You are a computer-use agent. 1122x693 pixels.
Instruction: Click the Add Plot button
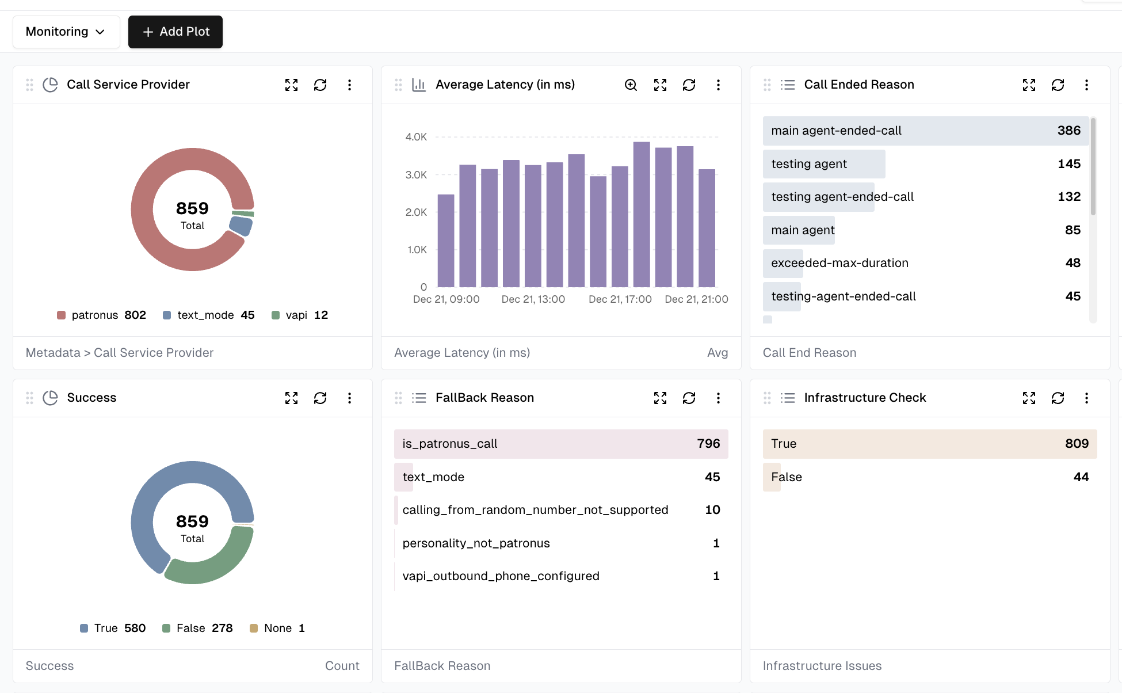(175, 32)
